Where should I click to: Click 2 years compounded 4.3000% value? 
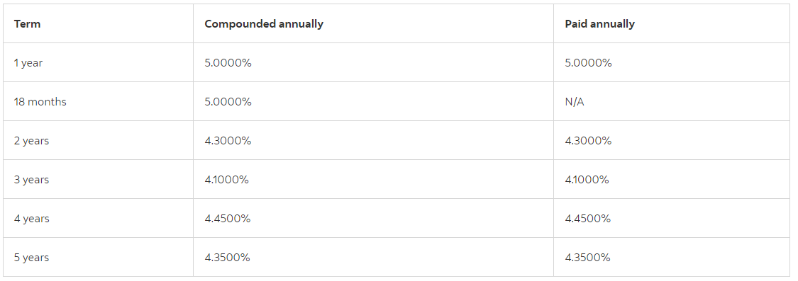coord(228,141)
